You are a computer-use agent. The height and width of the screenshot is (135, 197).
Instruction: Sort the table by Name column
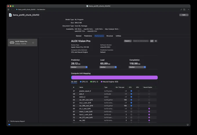click(x=81, y=87)
